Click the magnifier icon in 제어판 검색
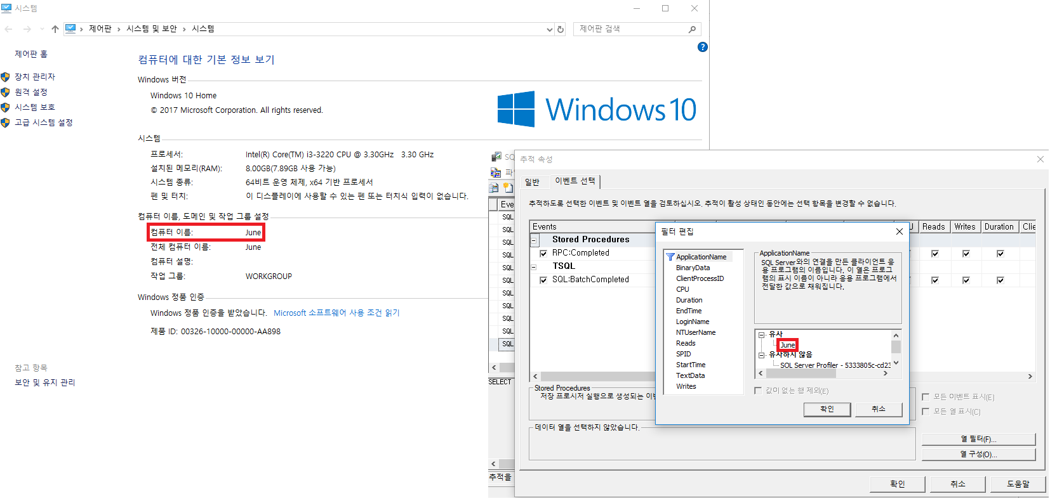The image size is (1050, 501). tap(692, 29)
